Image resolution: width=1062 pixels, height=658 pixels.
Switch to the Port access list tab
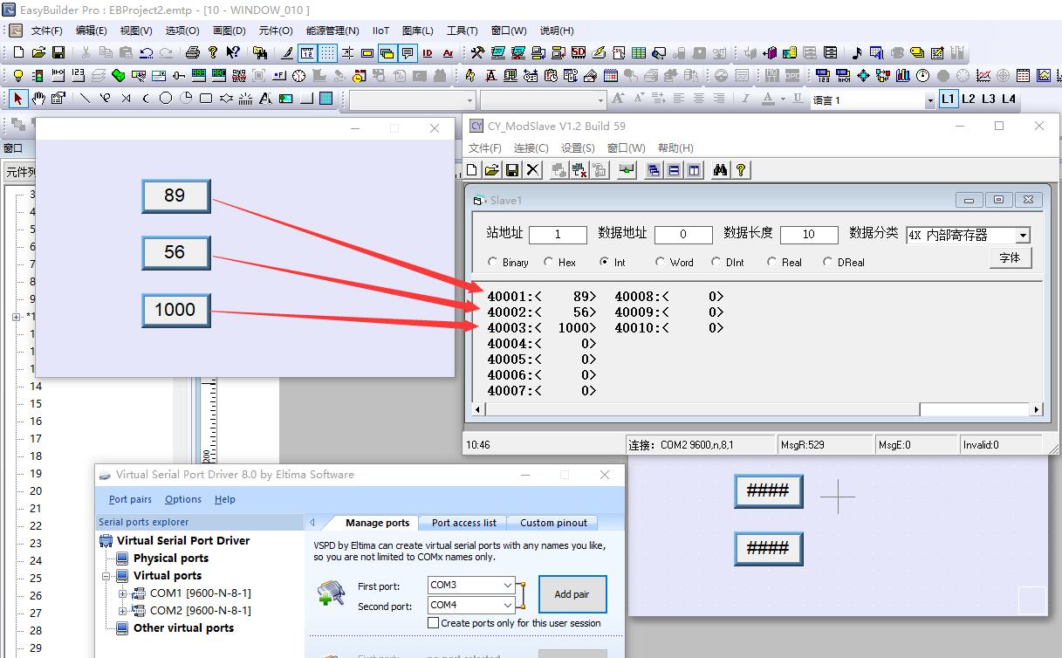pyautogui.click(x=463, y=523)
